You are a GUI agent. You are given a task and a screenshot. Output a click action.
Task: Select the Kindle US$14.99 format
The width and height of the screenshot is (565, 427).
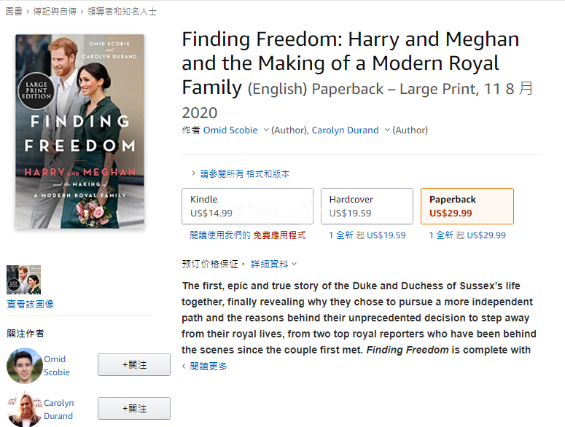pyautogui.click(x=247, y=206)
